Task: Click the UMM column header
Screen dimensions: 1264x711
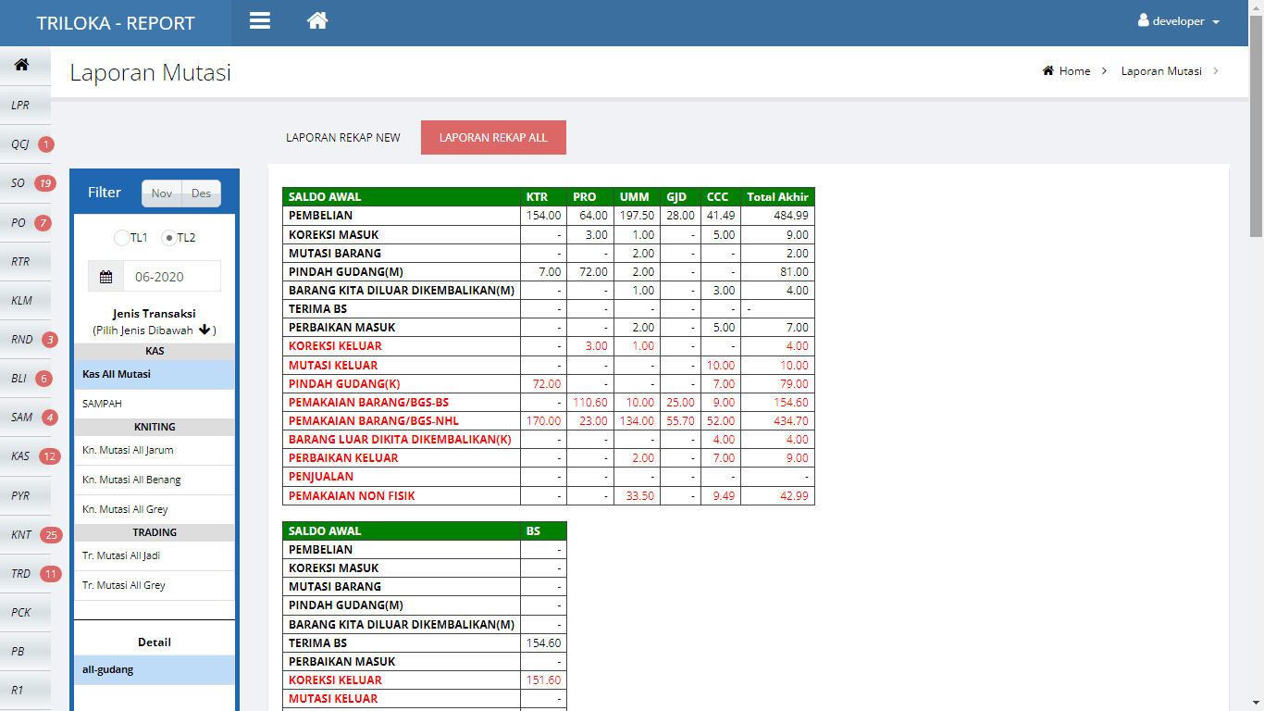Action: 637,197
